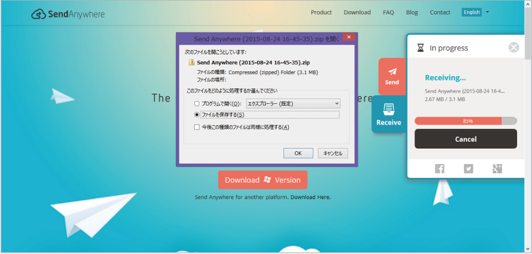Click the zip filename in dialog
The width and height of the screenshot is (532, 254).
[x=253, y=62]
